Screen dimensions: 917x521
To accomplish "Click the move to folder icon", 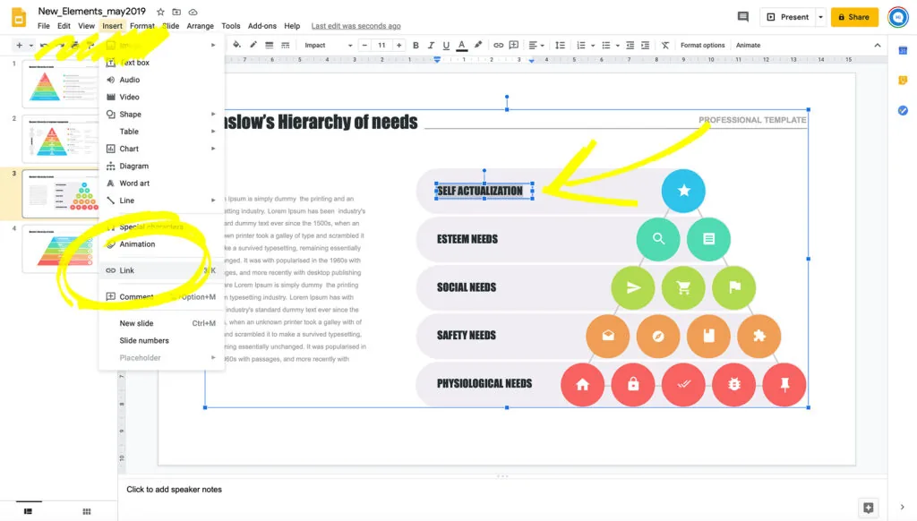I will pos(176,12).
